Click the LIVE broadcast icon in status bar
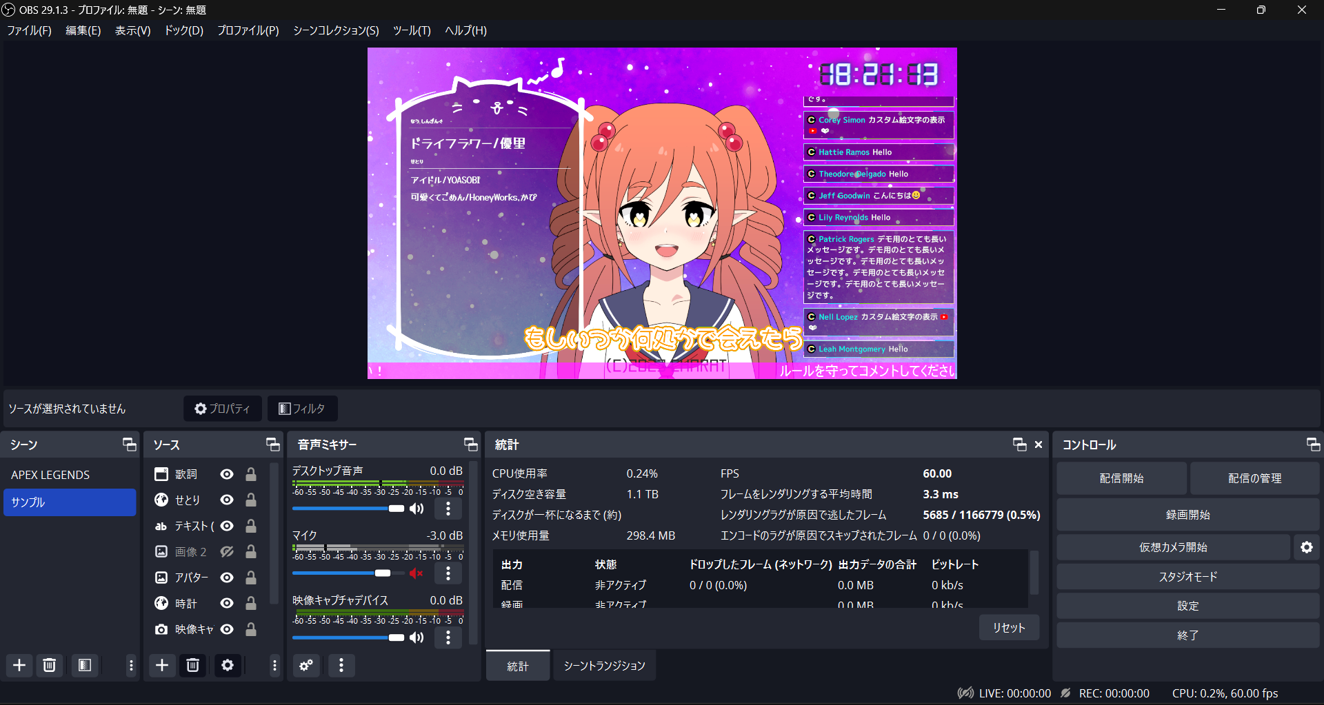 (x=965, y=693)
